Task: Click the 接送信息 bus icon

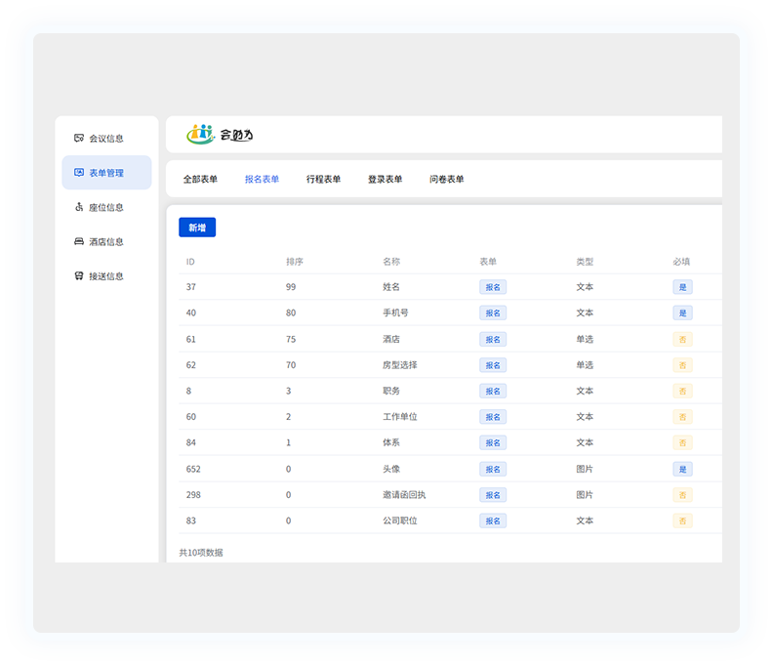Action: click(x=79, y=275)
